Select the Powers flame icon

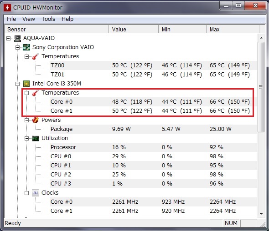pyautogui.click(x=36, y=120)
